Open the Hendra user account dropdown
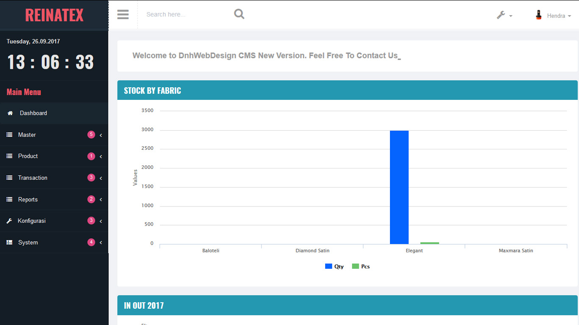The height and width of the screenshot is (325, 579). coord(559,16)
